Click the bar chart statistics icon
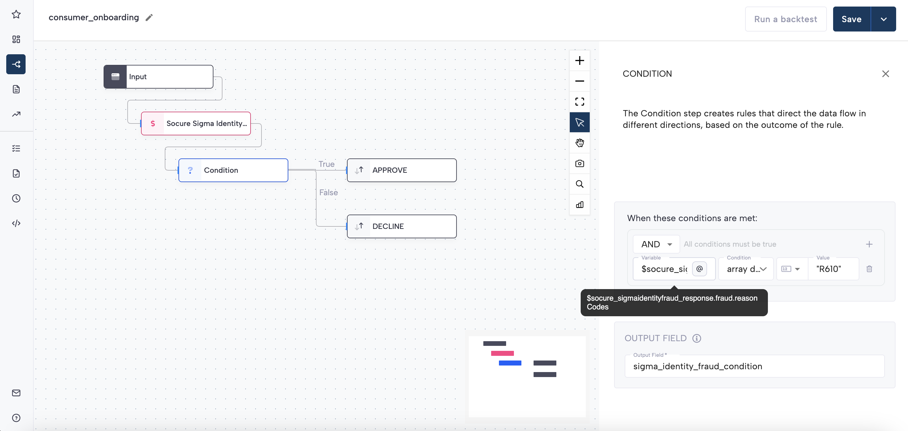908x431 pixels. tap(579, 205)
